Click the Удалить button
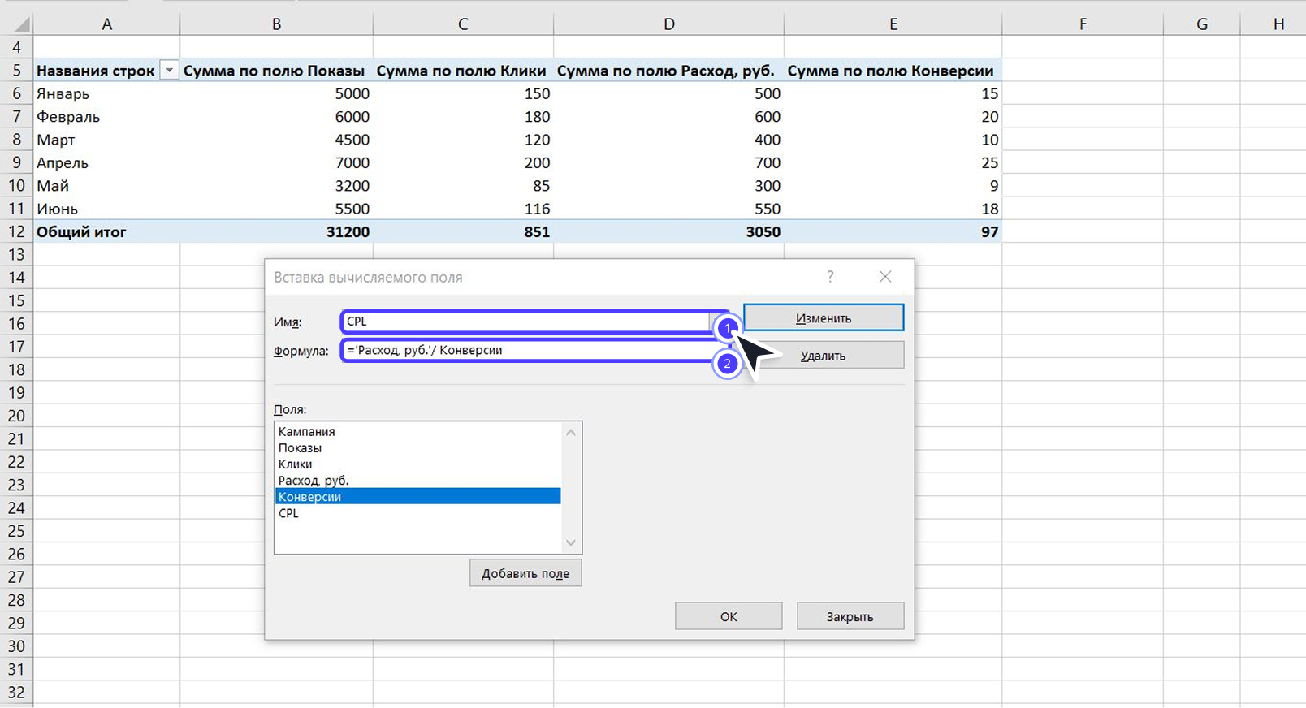The image size is (1306, 708). 824,355
